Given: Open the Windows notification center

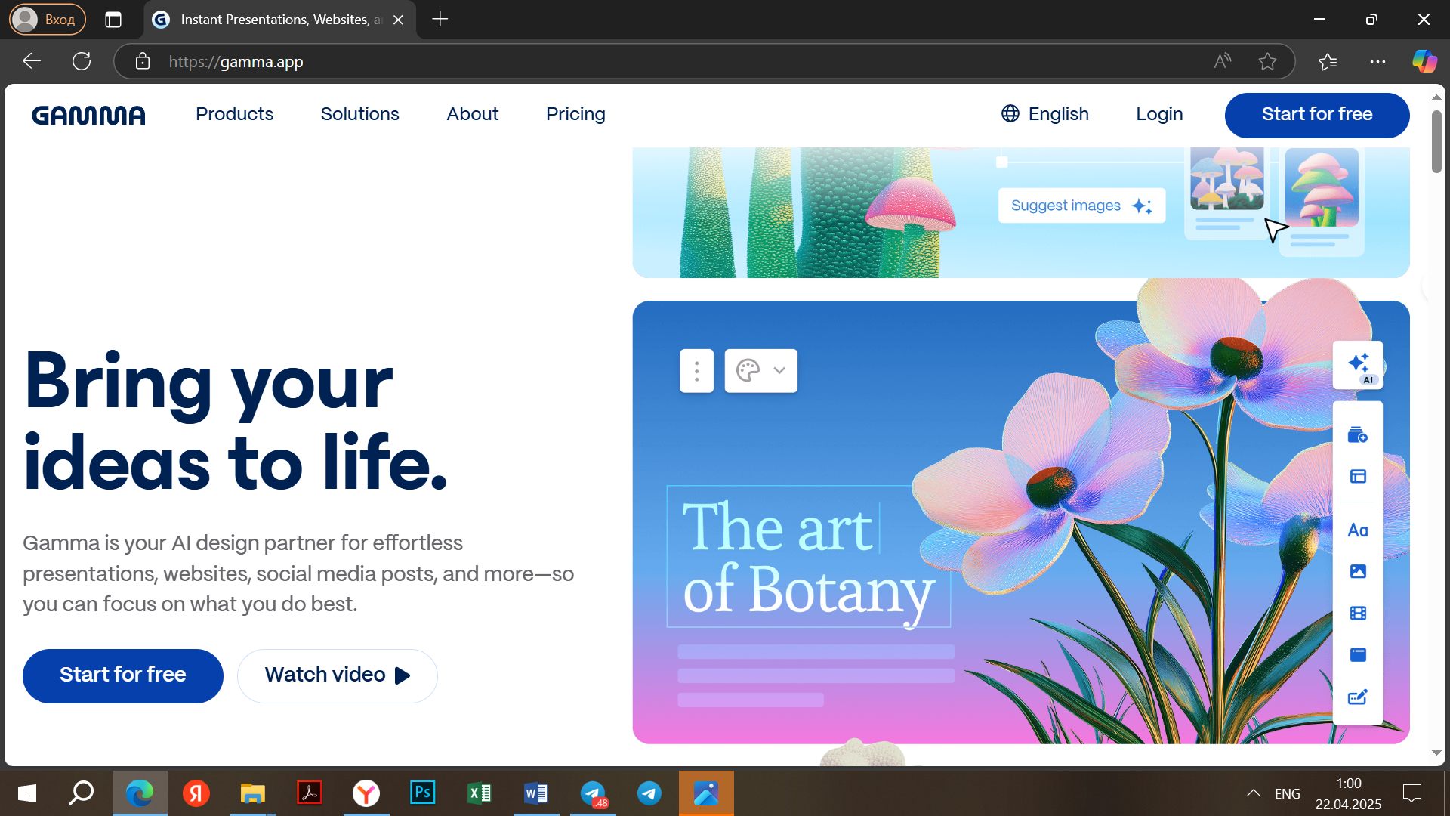Looking at the screenshot, I should pyautogui.click(x=1412, y=793).
